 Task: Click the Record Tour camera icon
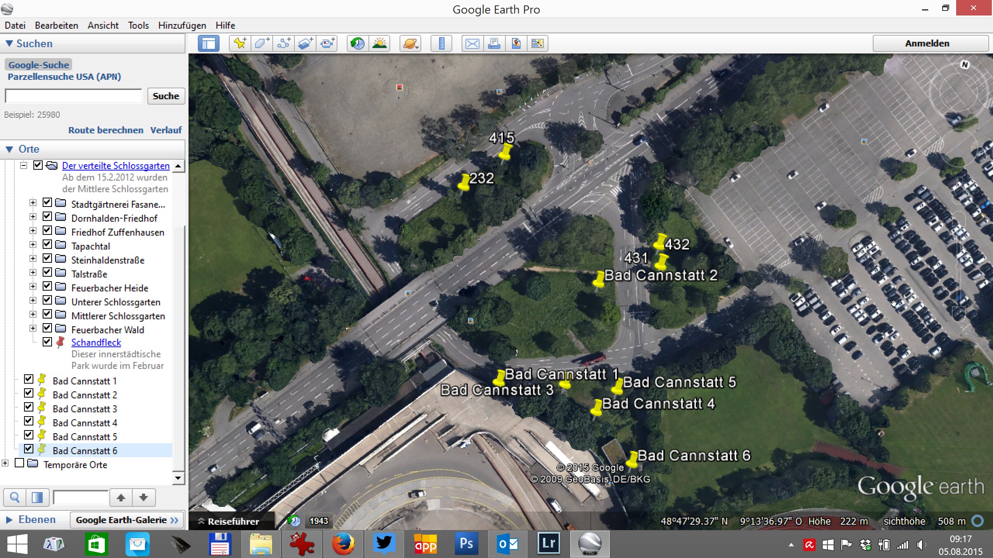pyautogui.click(x=327, y=43)
